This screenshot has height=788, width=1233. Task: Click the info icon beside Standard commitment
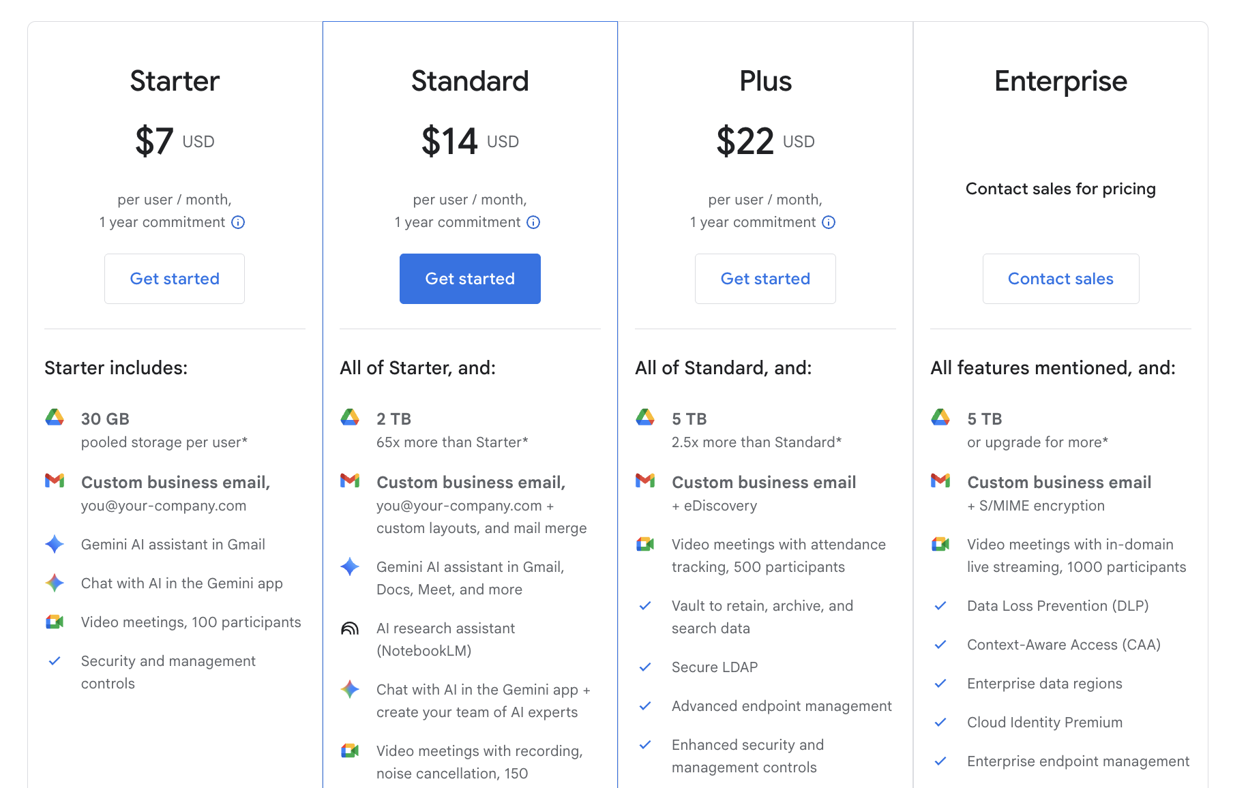tap(533, 222)
